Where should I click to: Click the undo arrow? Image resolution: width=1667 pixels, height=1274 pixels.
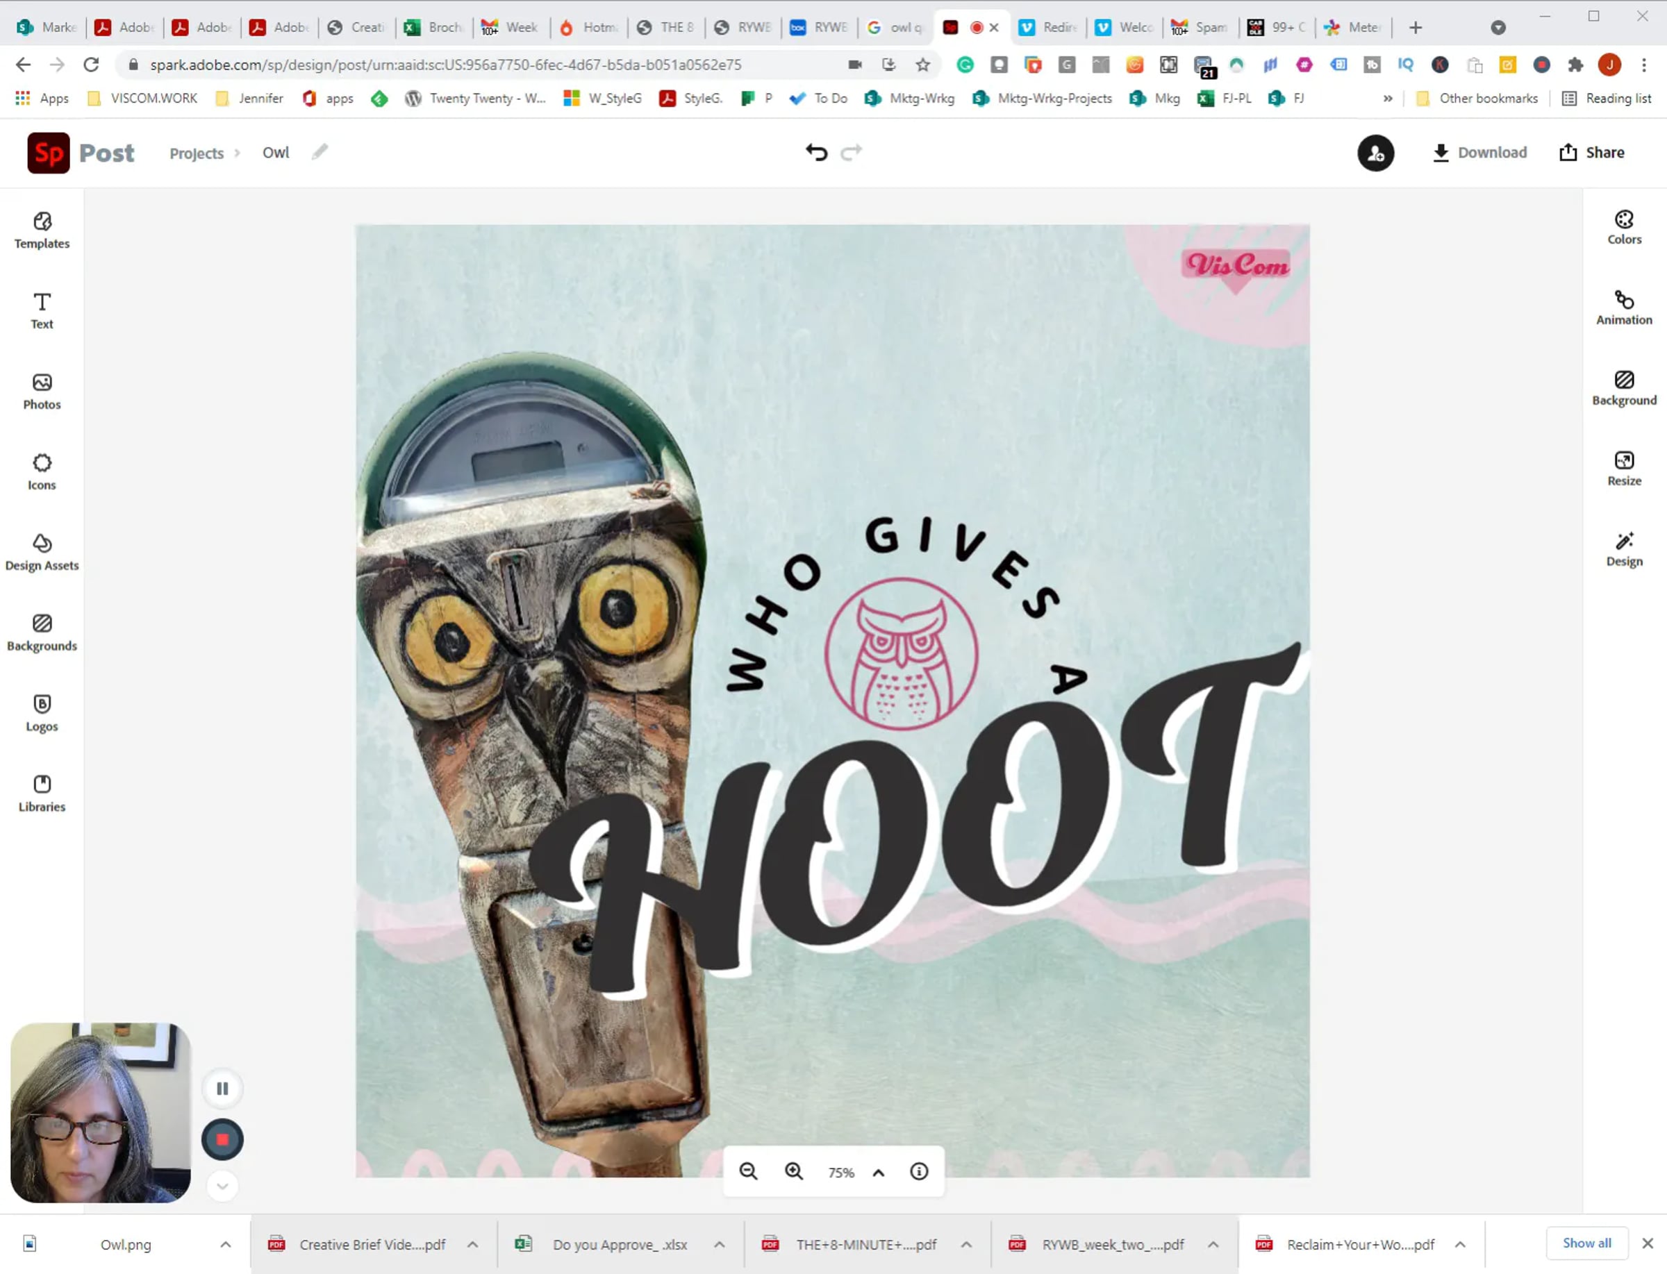816,153
